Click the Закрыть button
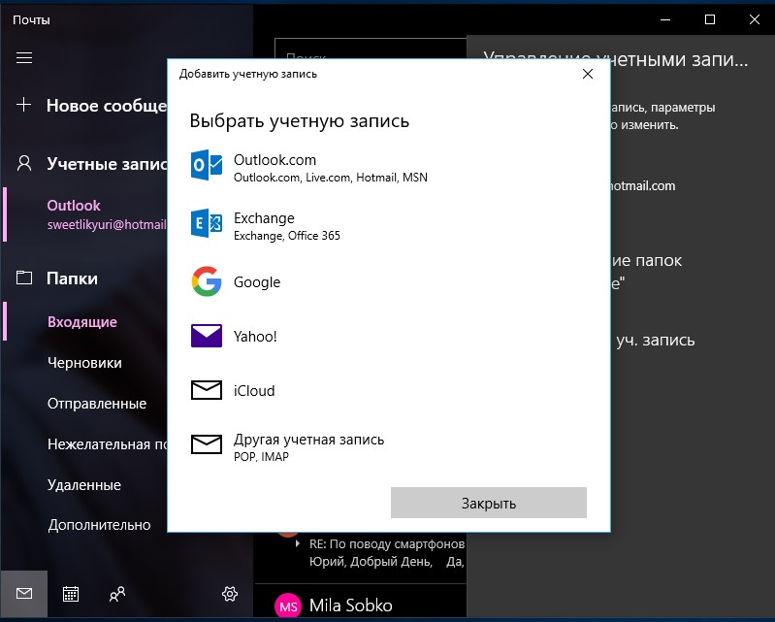 point(488,503)
